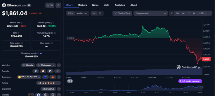This screenshot has height=96, width=215.
Task: Open the TradingView chart button
Action: 122,13
